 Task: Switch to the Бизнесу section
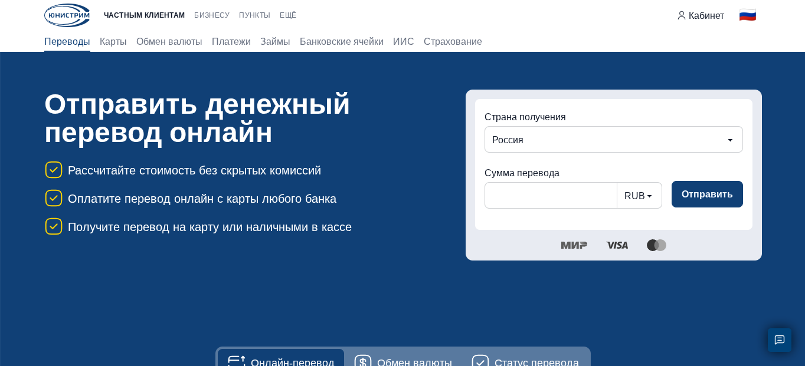coord(212,15)
